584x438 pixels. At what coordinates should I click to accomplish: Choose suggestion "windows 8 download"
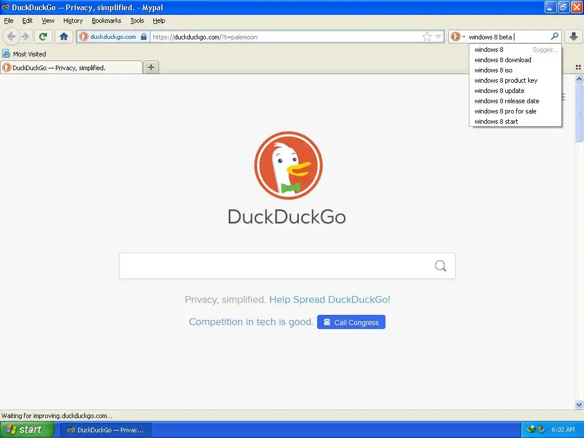[516, 60]
